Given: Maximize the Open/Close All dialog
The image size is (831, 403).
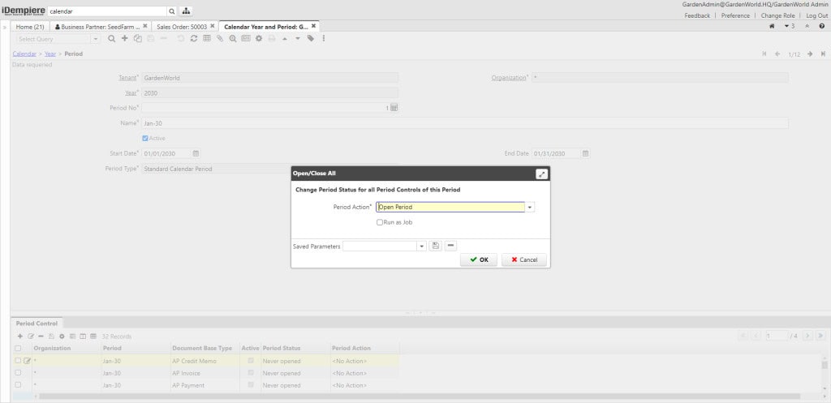Looking at the screenshot, I should click(541, 174).
